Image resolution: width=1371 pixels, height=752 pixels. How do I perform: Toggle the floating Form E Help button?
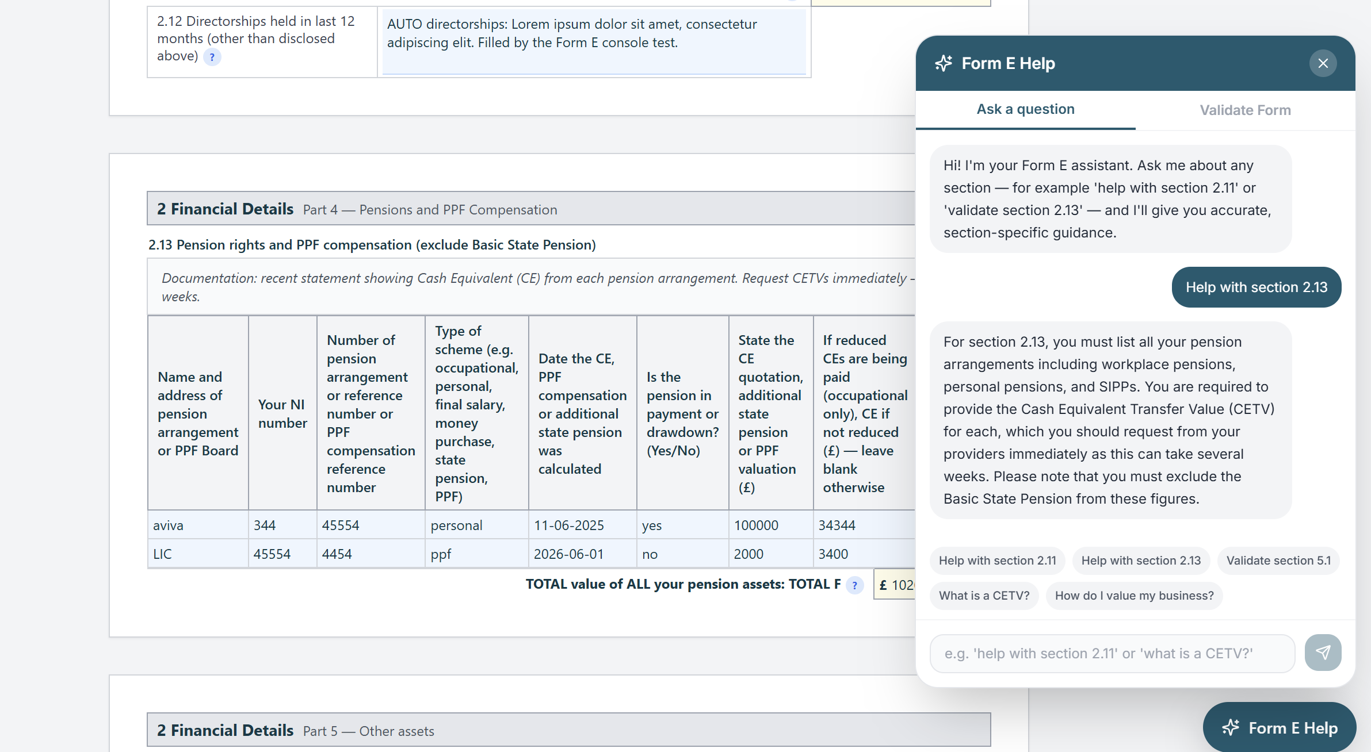pyautogui.click(x=1279, y=727)
